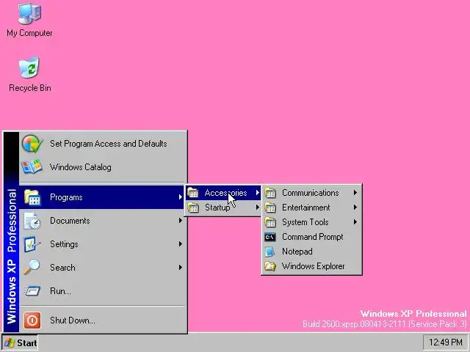Click the Settings checkmark icon

pos(32,244)
